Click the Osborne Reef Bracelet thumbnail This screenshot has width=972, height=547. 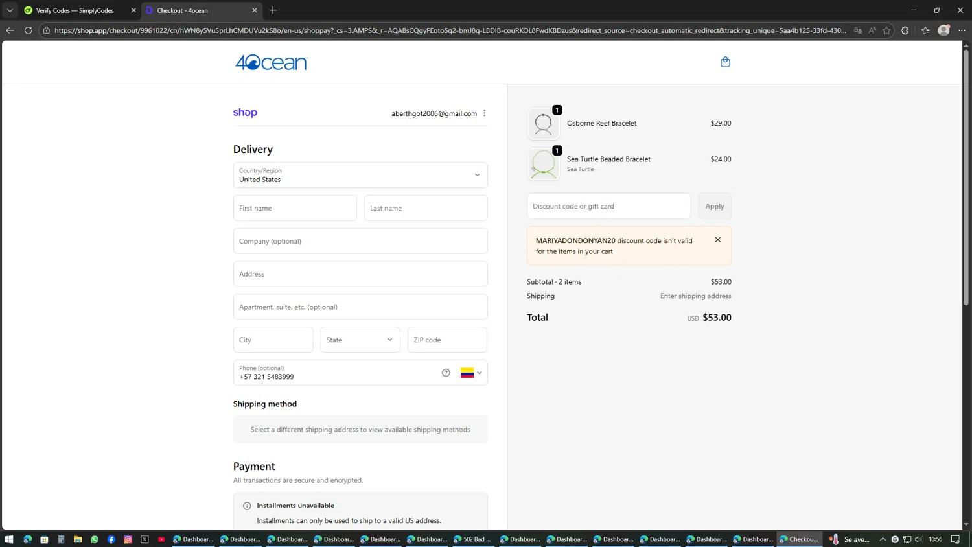(543, 123)
